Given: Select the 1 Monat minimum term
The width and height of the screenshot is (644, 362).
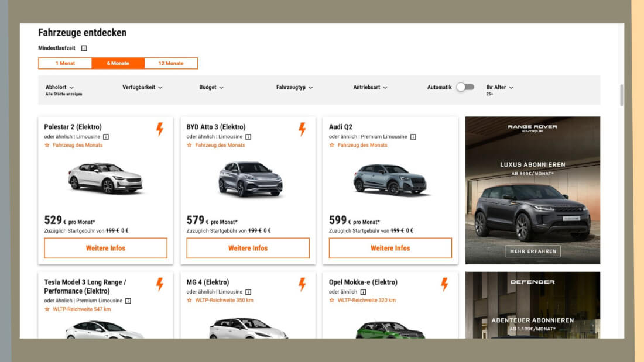Looking at the screenshot, I should click(65, 63).
